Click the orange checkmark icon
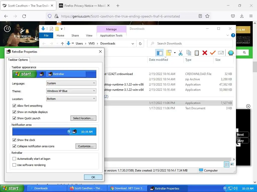The image size is (257, 192). pos(213,53)
